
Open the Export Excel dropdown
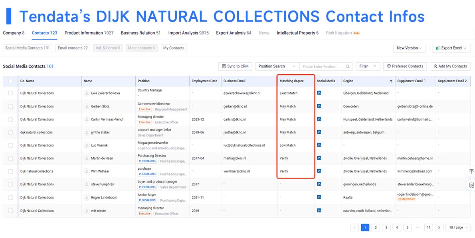(x=451, y=48)
